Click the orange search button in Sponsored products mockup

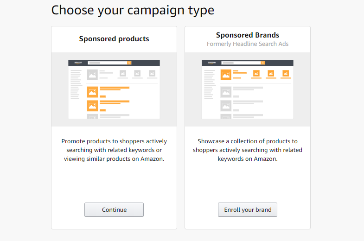pyautogui.click(x=129, y=63)
